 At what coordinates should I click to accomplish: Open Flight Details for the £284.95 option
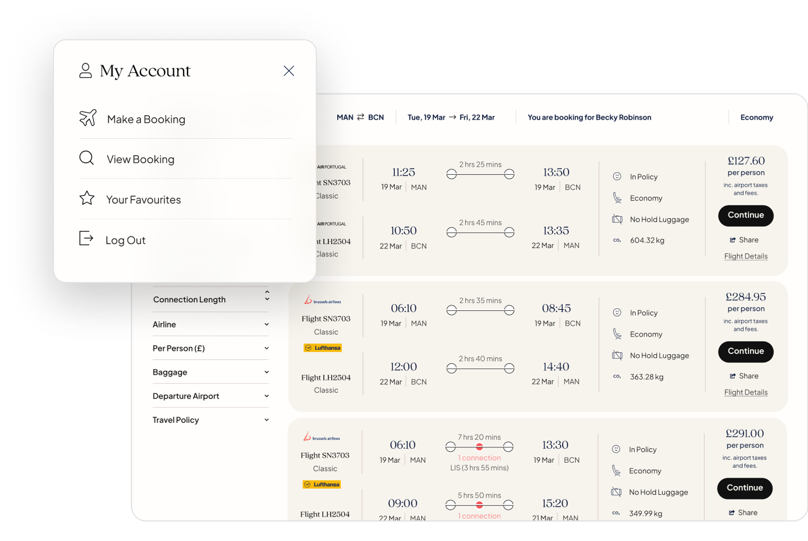(746, 392)
